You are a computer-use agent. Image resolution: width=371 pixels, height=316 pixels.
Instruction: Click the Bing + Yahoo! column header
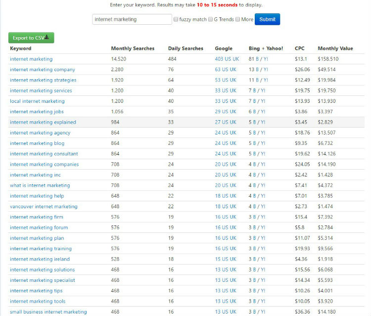tap(266, 48)
